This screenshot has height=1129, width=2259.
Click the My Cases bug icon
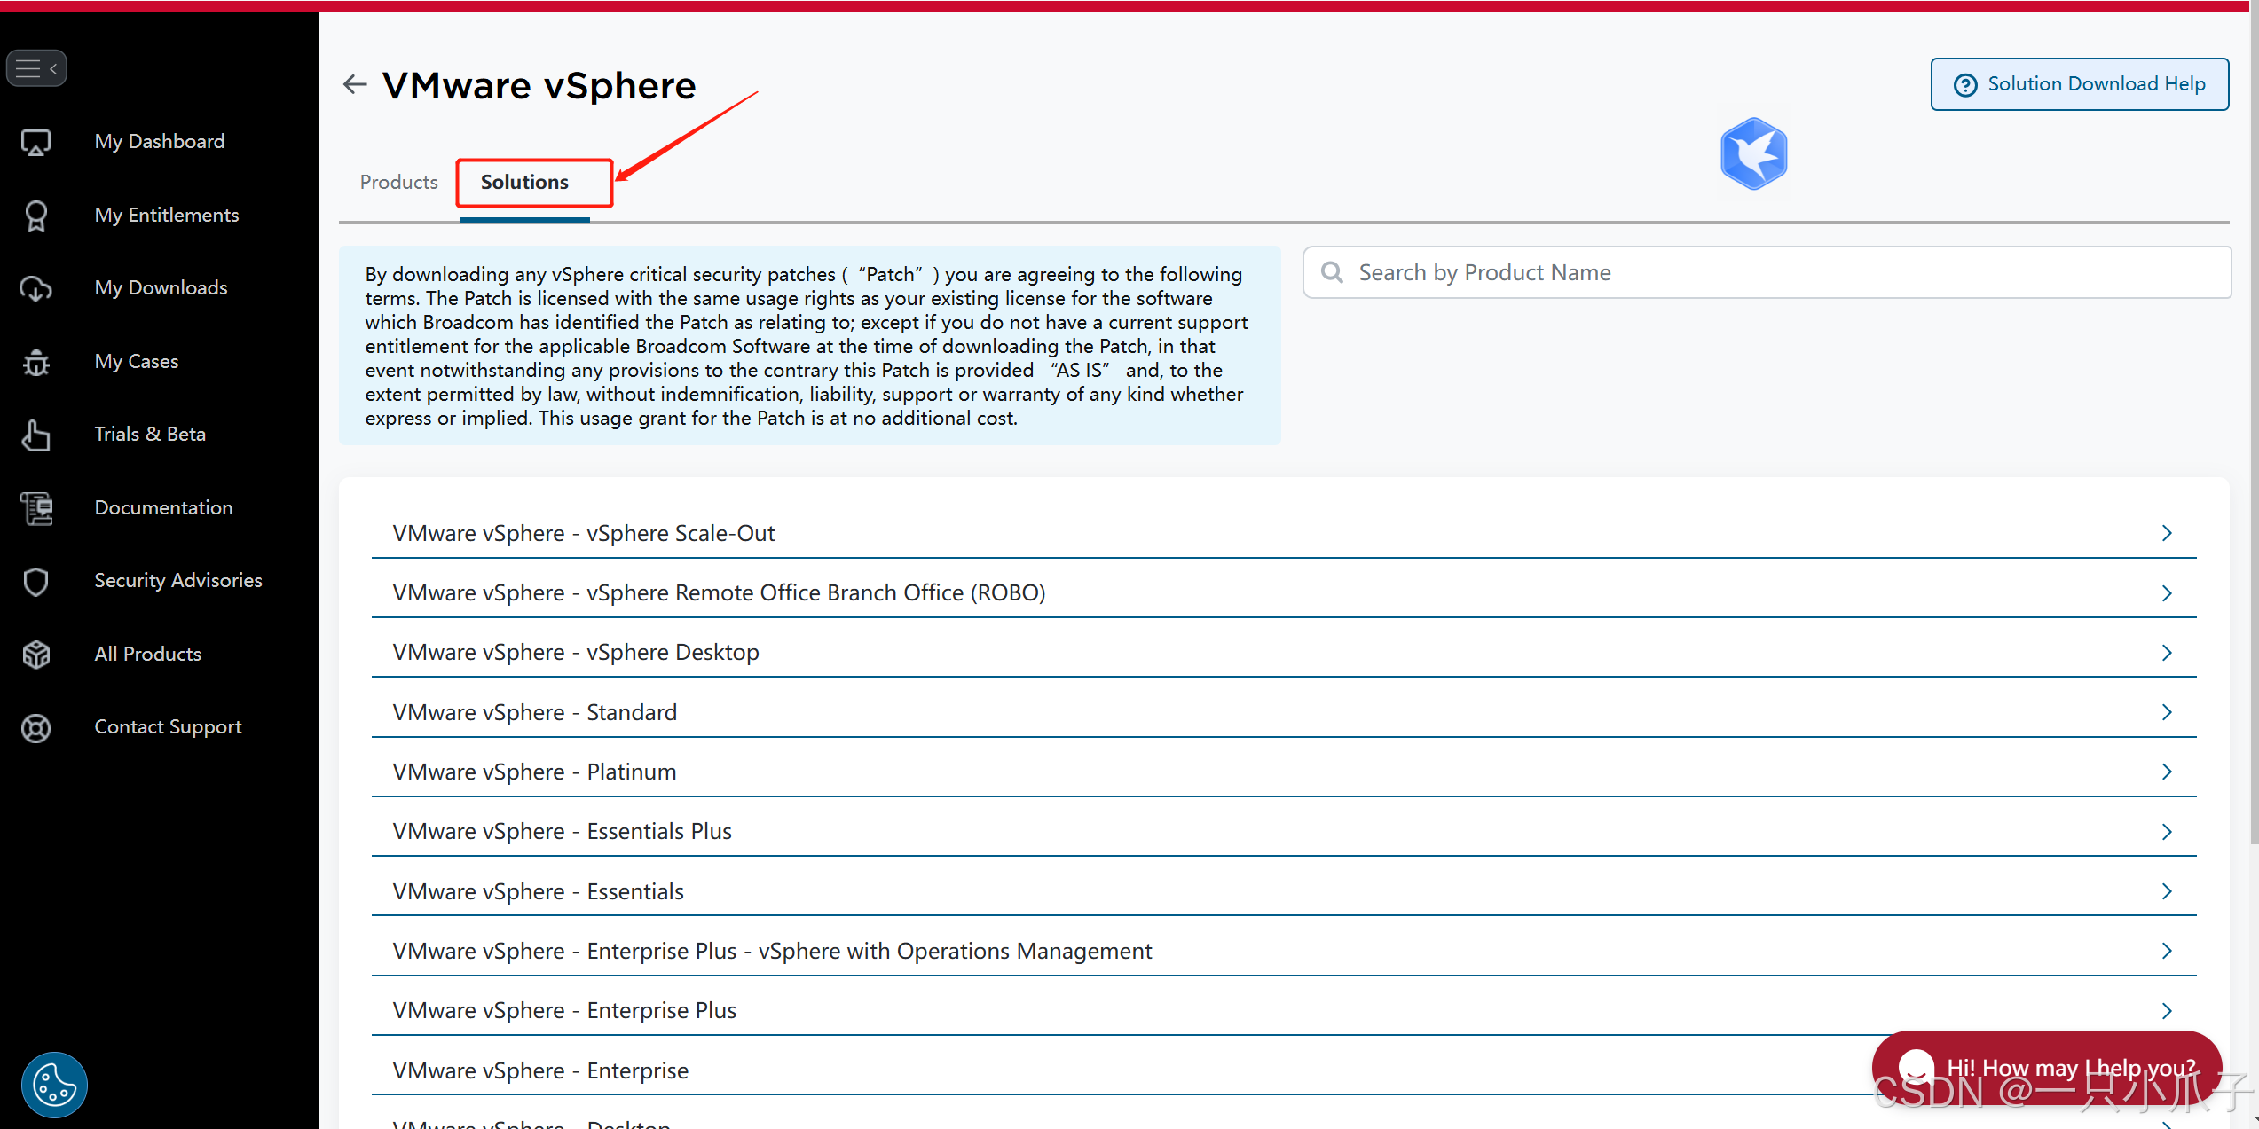(x=35, y=362)
